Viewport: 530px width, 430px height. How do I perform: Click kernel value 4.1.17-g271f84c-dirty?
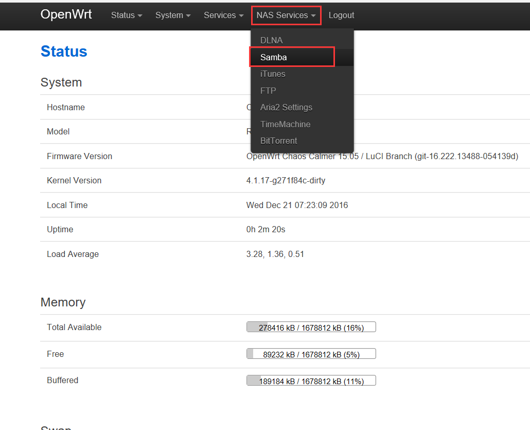286,181
